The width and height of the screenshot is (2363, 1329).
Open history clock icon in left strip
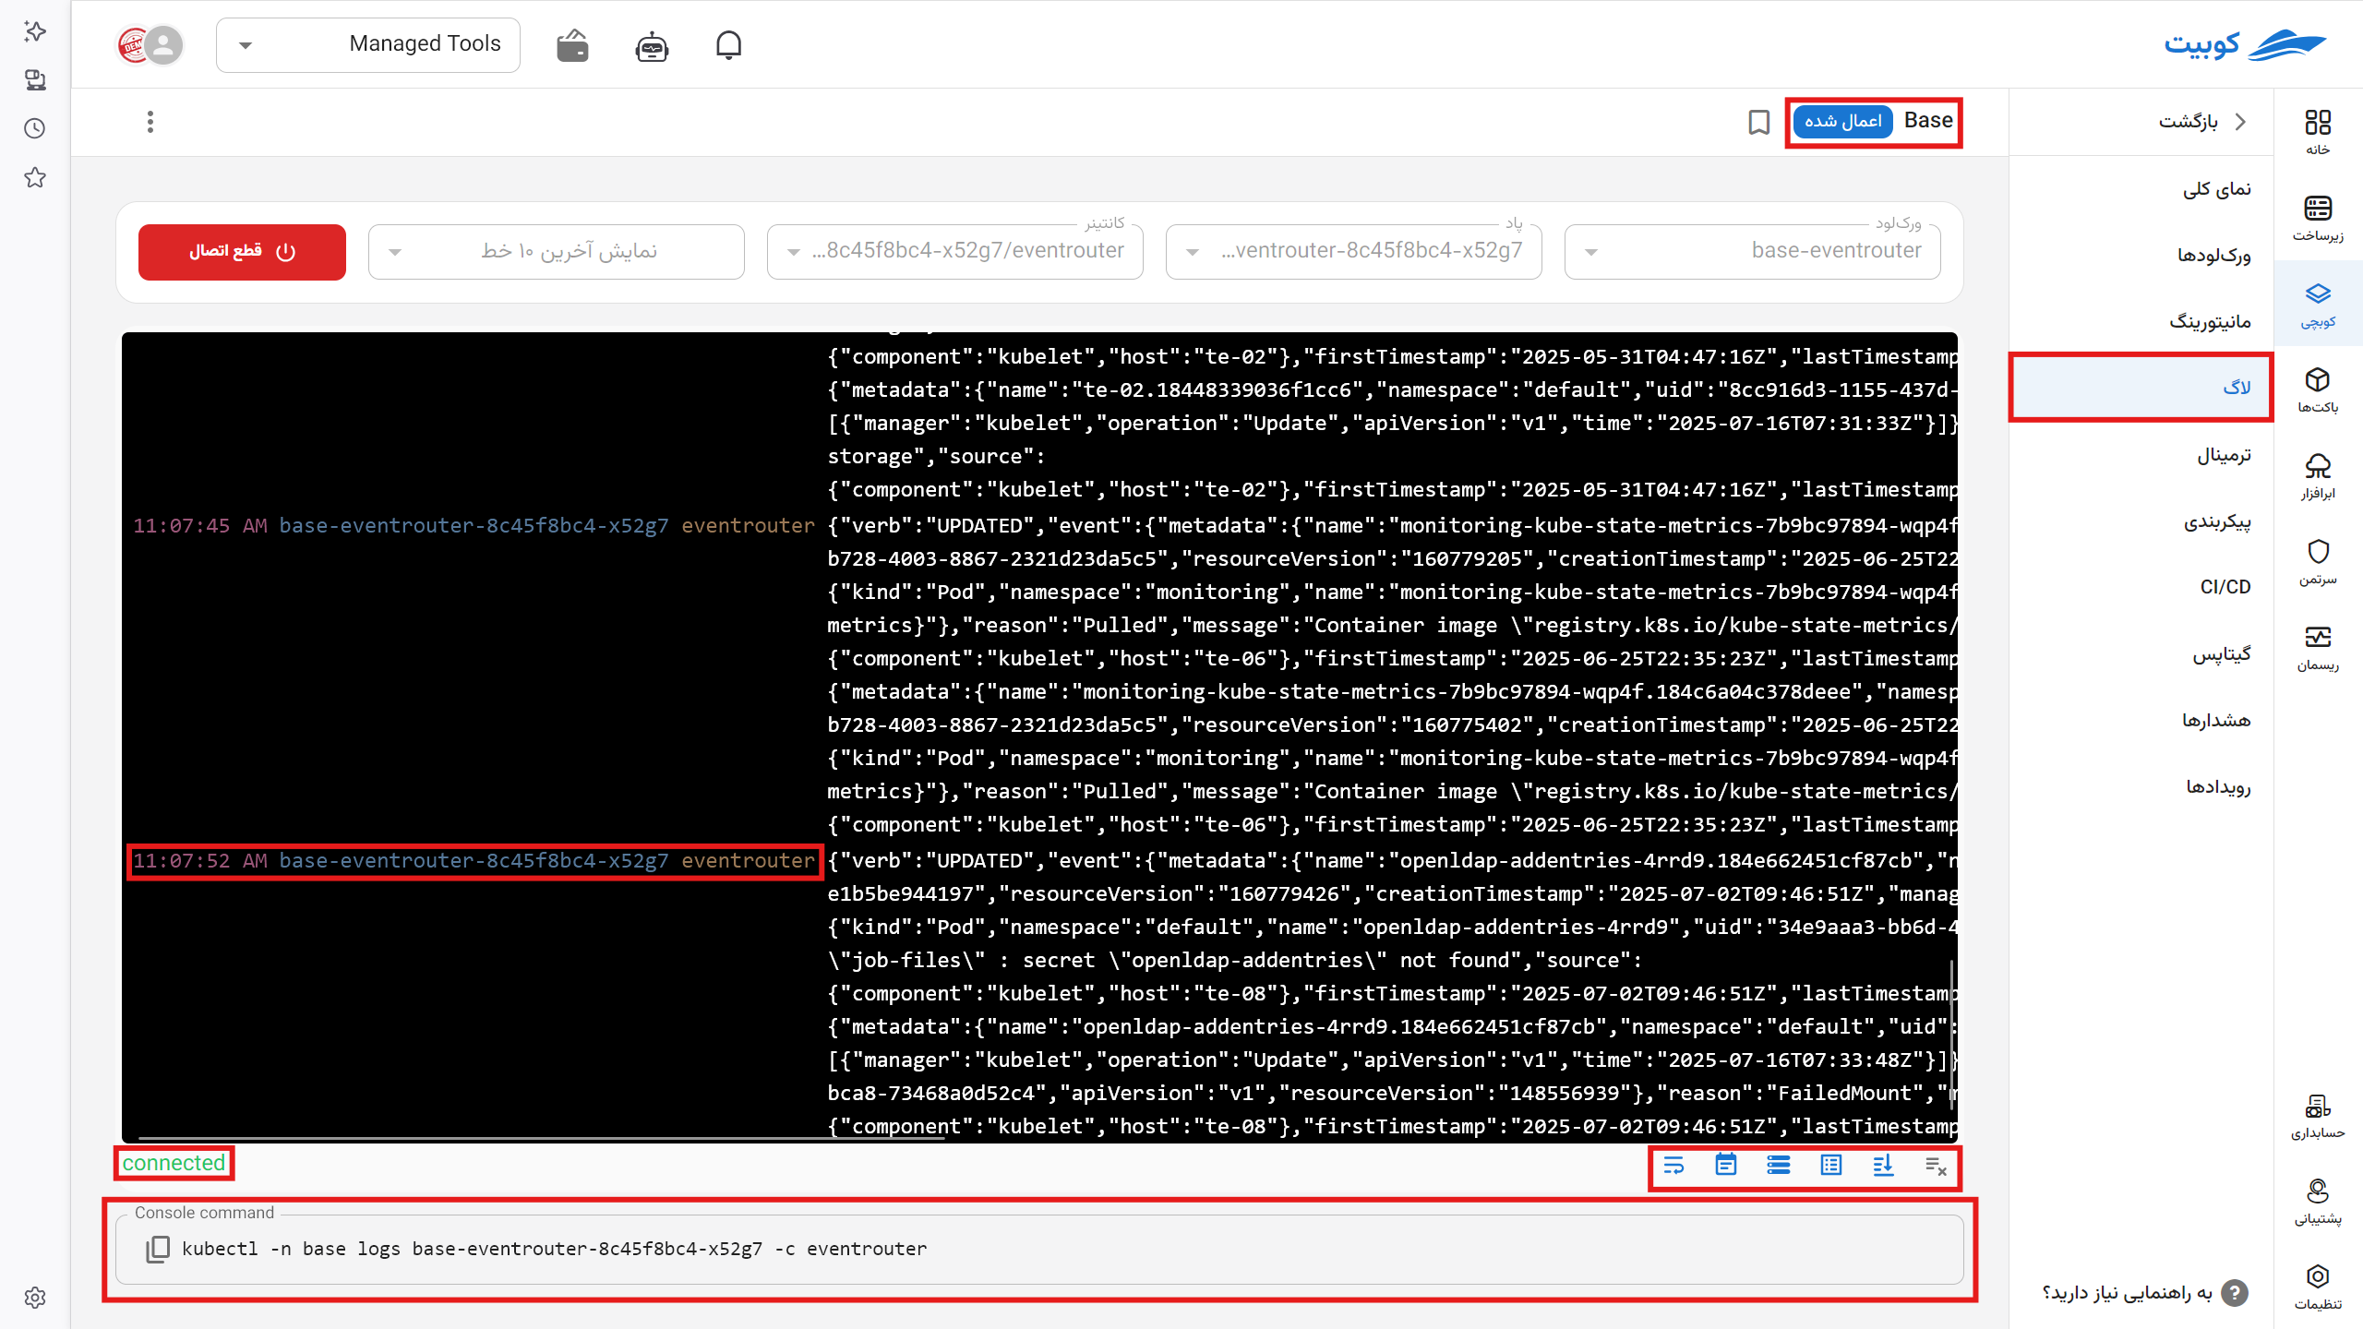35,128
